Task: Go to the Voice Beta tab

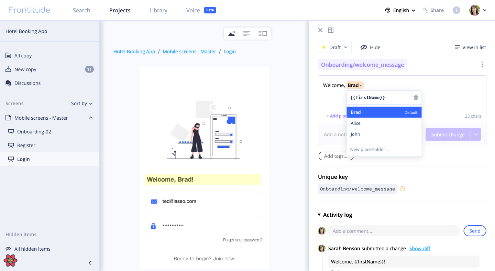Action: tap(201, 10)
